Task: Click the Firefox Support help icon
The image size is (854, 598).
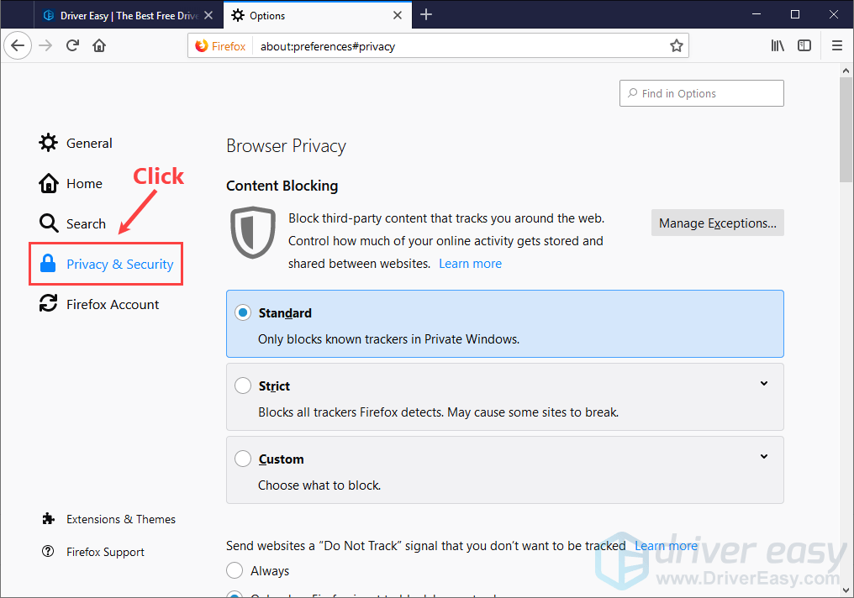Action: (48, 552)
